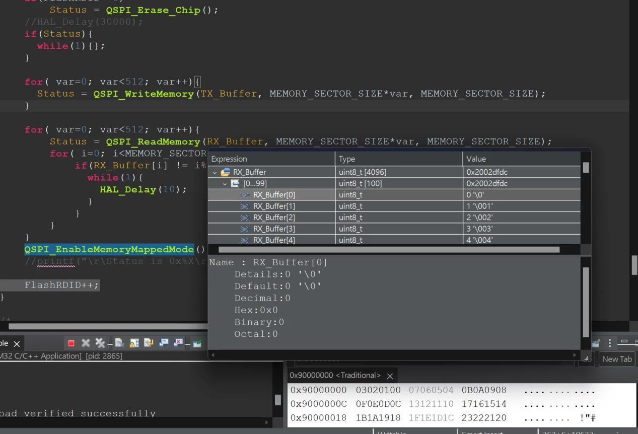The height and width of the screenshot is (434, 638).
Task: Click the QSPI_WriteMemory function call
Action: (x=144, y=94)
